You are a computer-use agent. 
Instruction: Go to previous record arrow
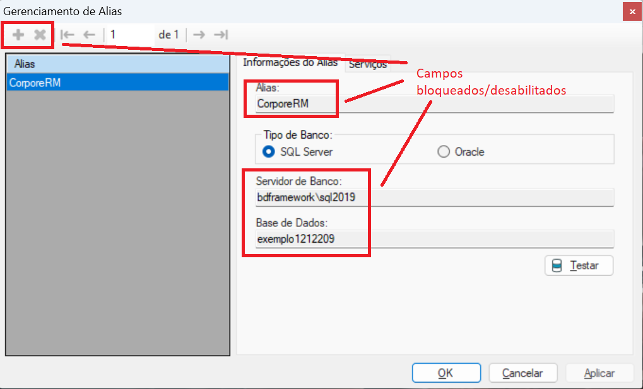(89, 35)
